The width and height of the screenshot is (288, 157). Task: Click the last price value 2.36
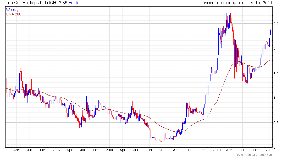[63, 3]
